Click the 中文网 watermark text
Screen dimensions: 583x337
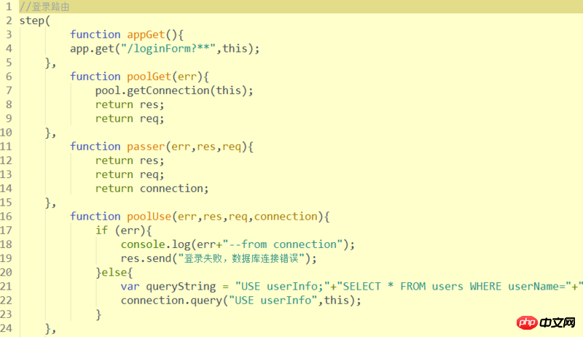click(x=557, y=322)
